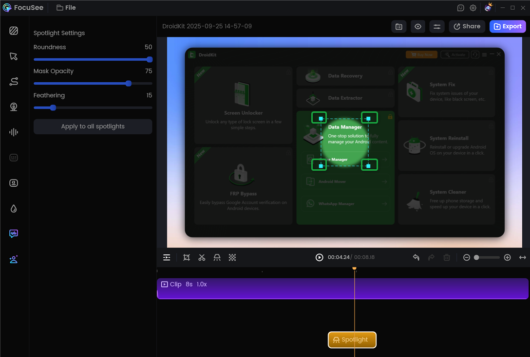This screenshot has width=530, height=357.
Task: Open the project list folder button
Action: tap(399, 27)
